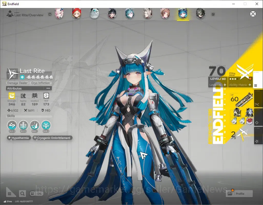Open the Ability Matrix plus button
The height and width of the screenshot is (205, 263).
click(x=250, y=85)
